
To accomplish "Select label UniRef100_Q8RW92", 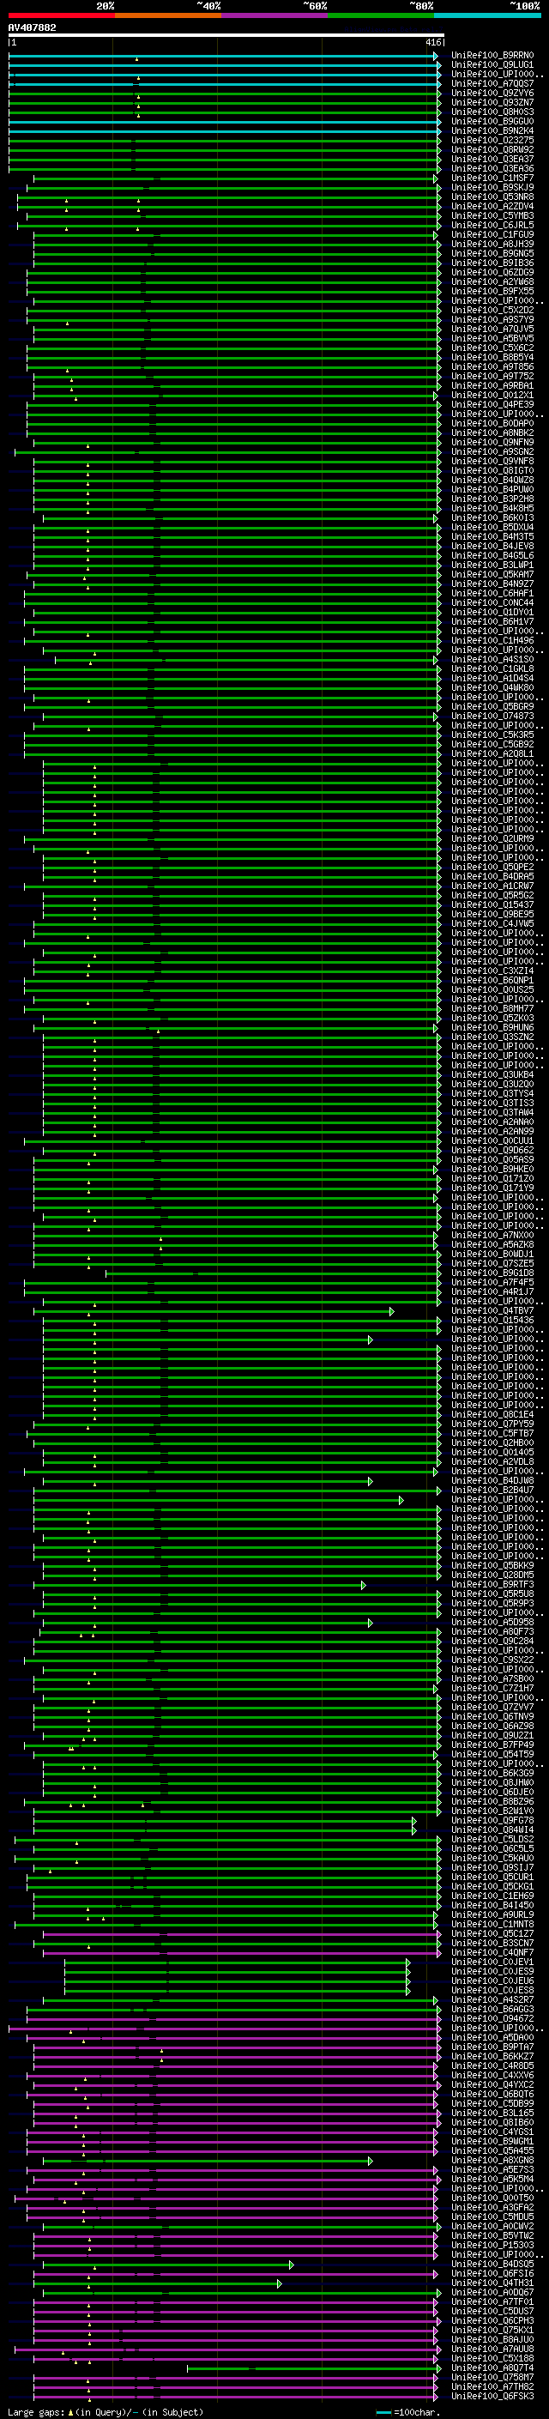I will coord(492,149).
